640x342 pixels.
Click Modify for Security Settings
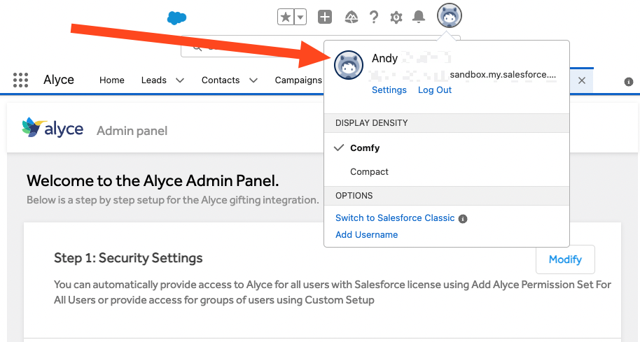point(565,259)
